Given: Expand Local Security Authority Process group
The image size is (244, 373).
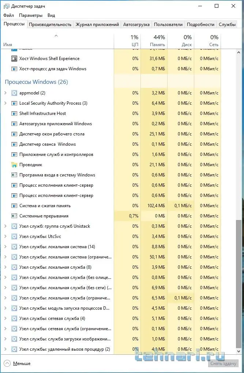Looking at the screenshot, I should click(5, 103).
